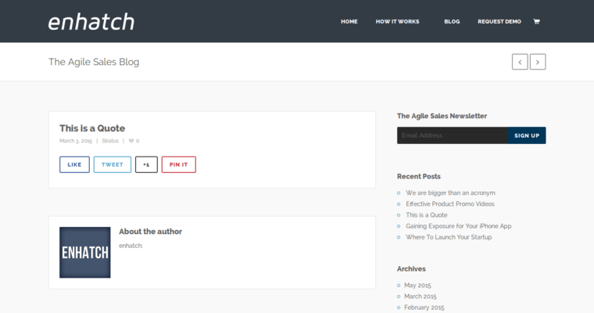Image resolution: width=594 pixels, height=313 pixels.
Task: Click the Stratus category link
Action: (110, 141)
